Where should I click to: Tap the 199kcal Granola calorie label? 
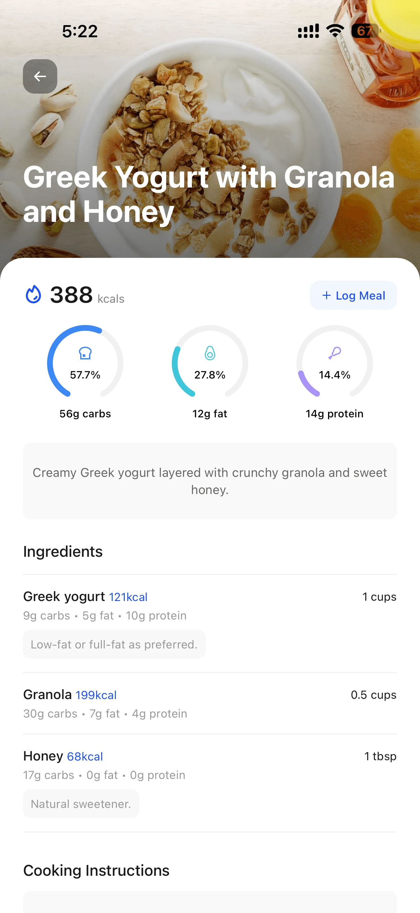pos(96,695)
